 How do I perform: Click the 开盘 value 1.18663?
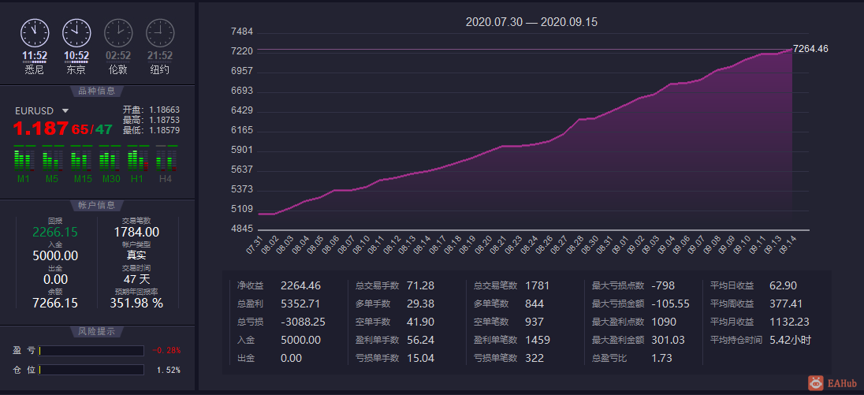coord(164,110)
